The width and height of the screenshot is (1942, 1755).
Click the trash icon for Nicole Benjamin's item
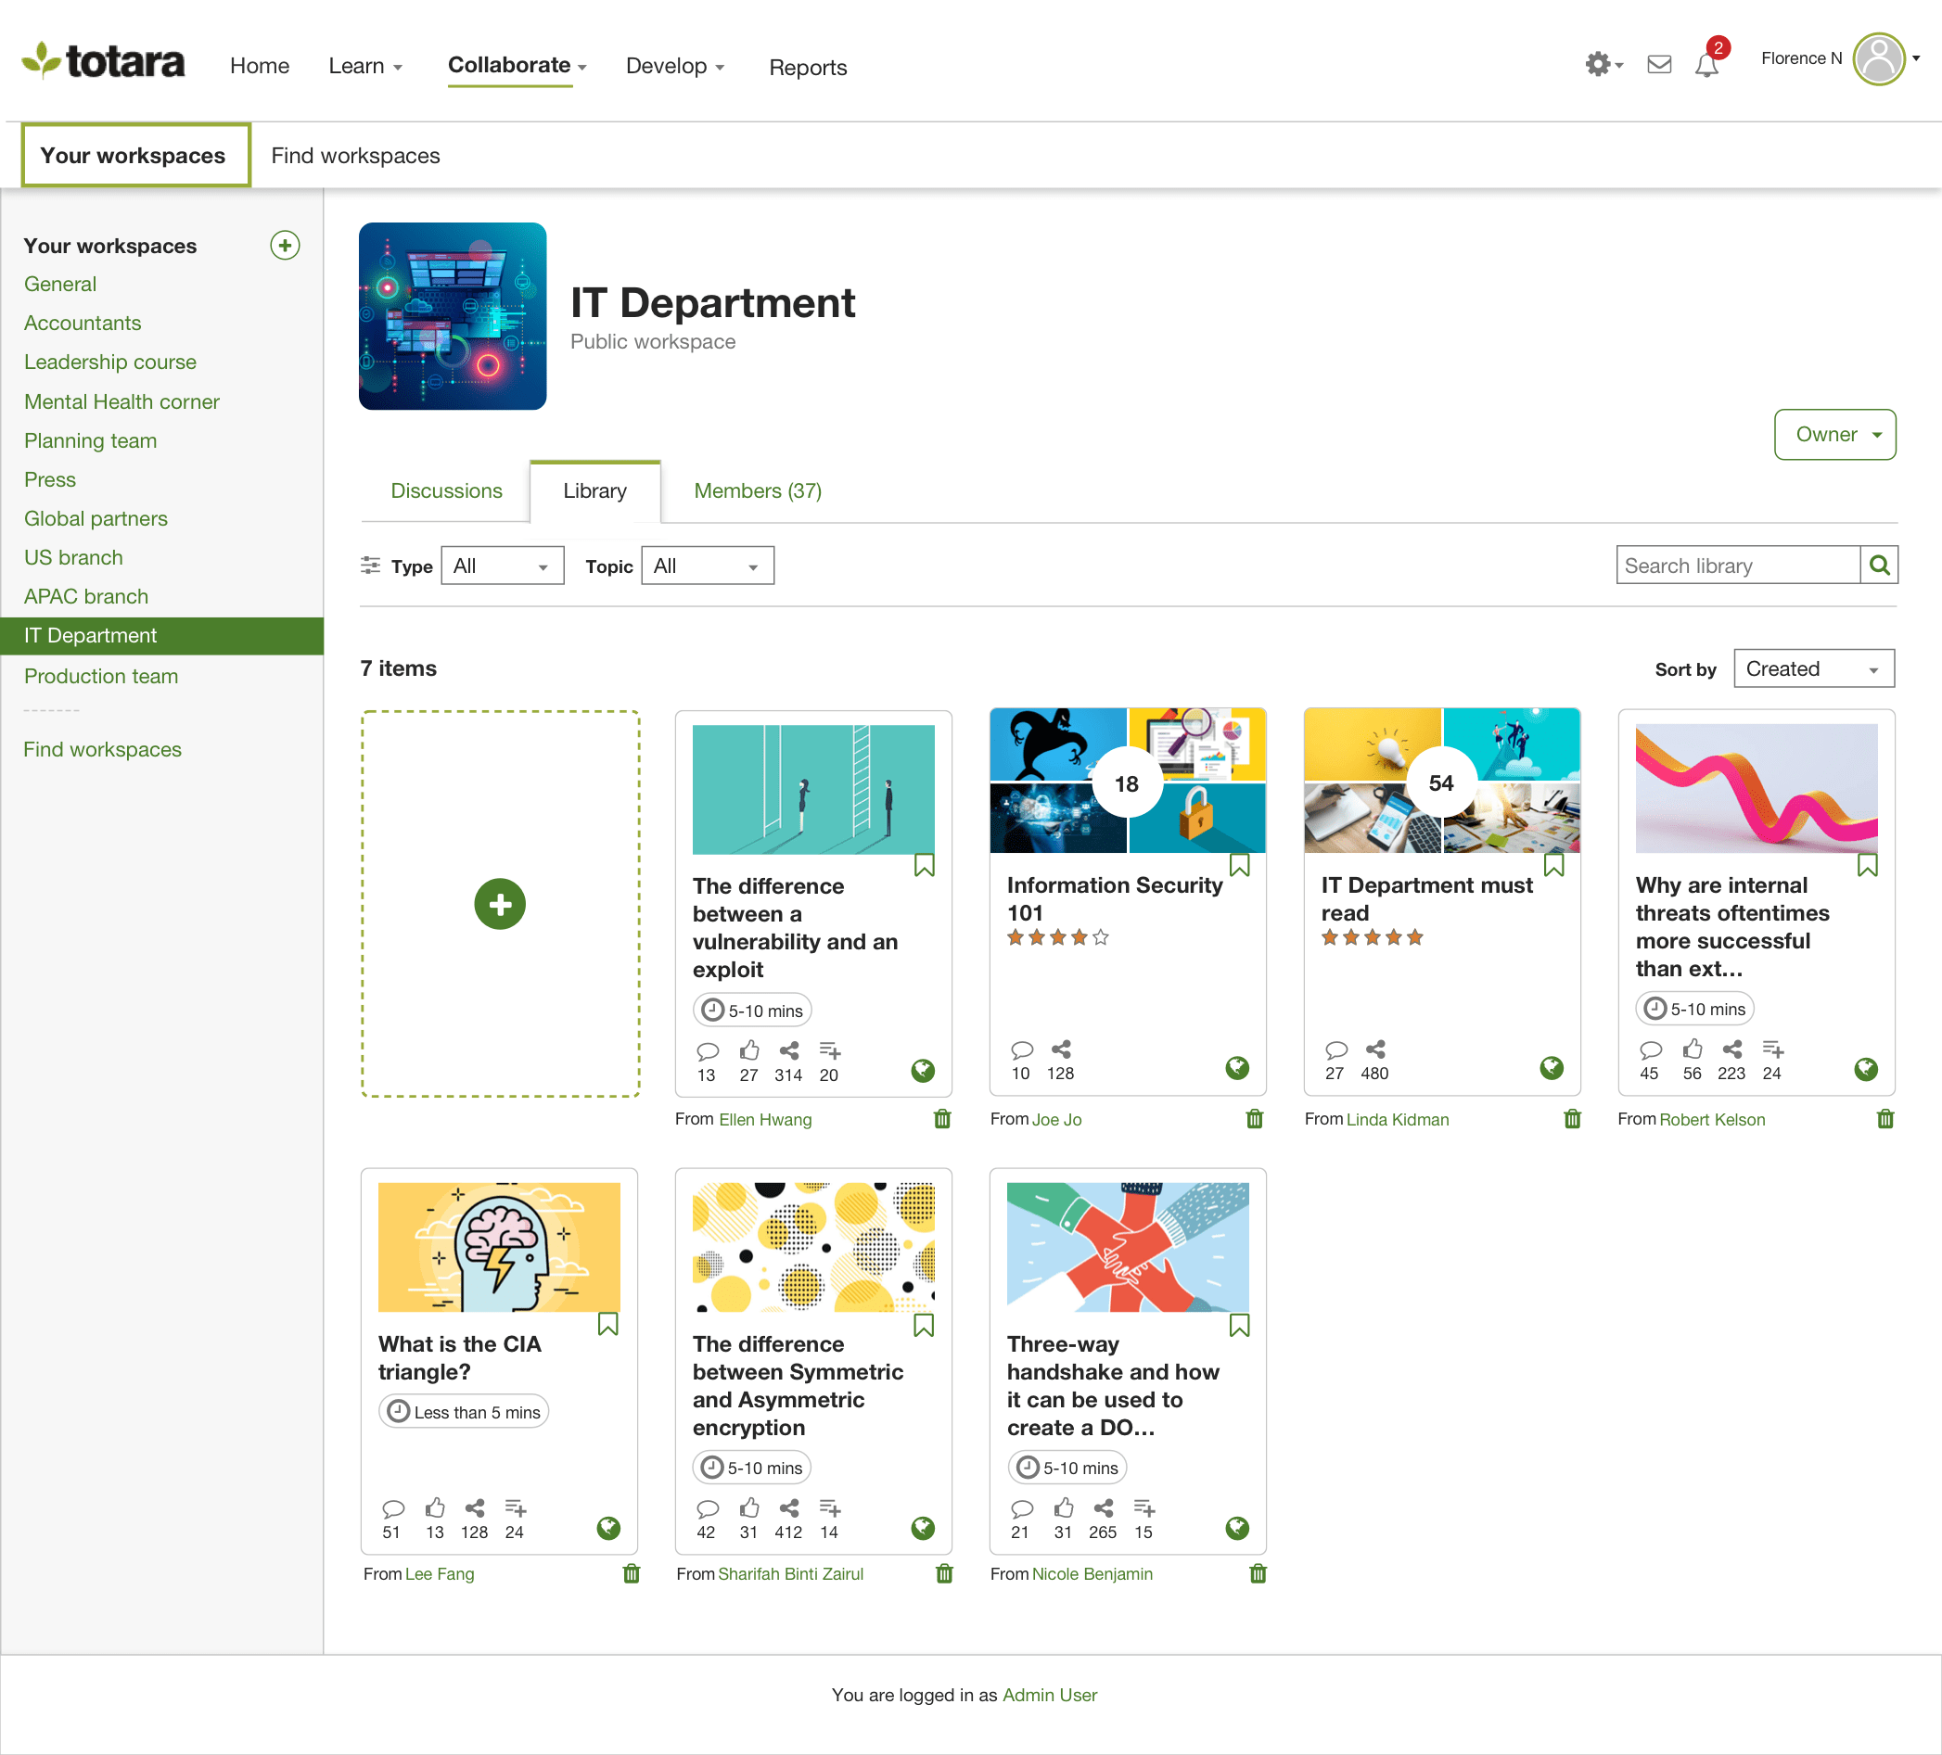tap(1257, 1574)
